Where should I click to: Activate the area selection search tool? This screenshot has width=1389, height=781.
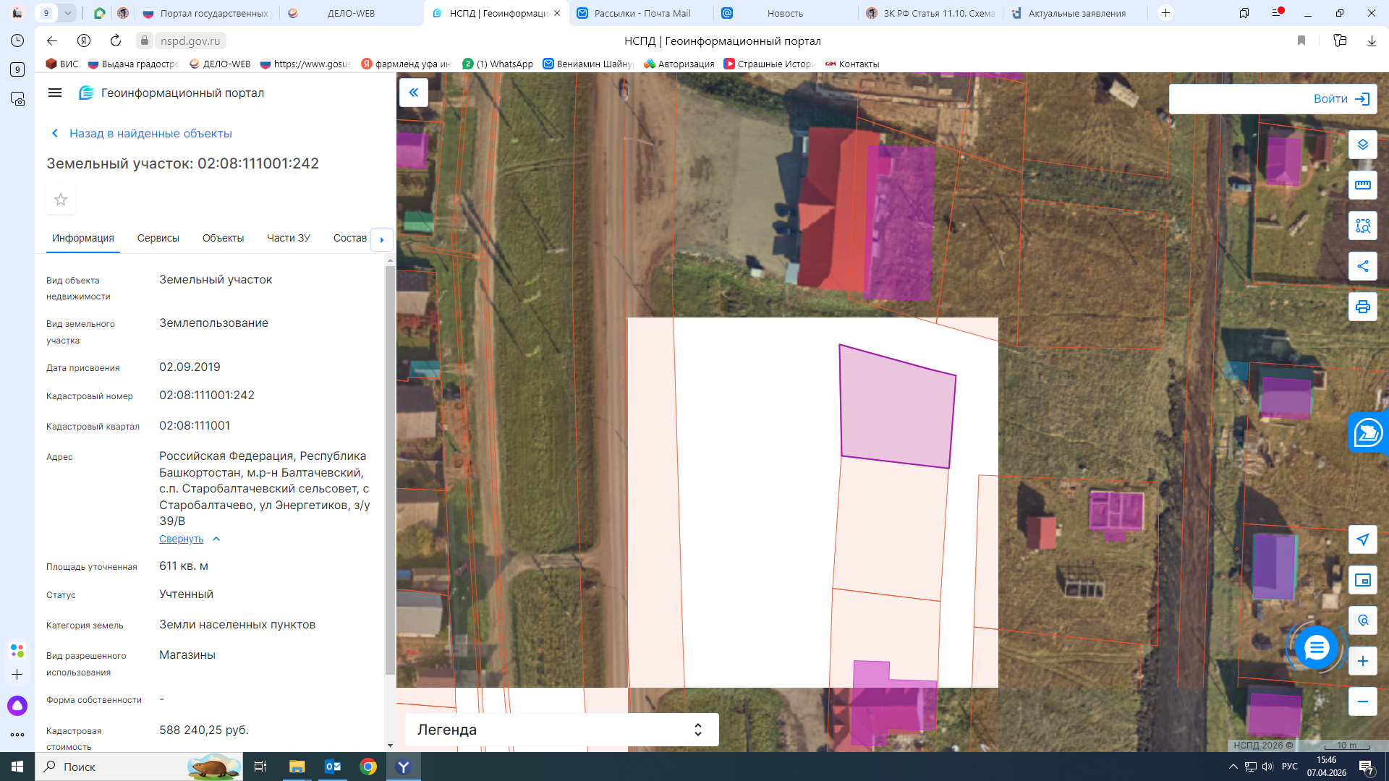pos(1362,226)
